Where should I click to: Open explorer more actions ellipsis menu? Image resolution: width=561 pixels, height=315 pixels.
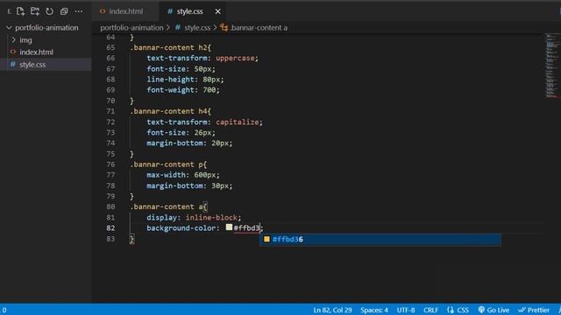[79, 11]
